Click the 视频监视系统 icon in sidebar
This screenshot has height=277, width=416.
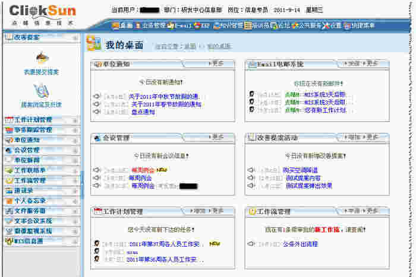[x=9, y=231]
